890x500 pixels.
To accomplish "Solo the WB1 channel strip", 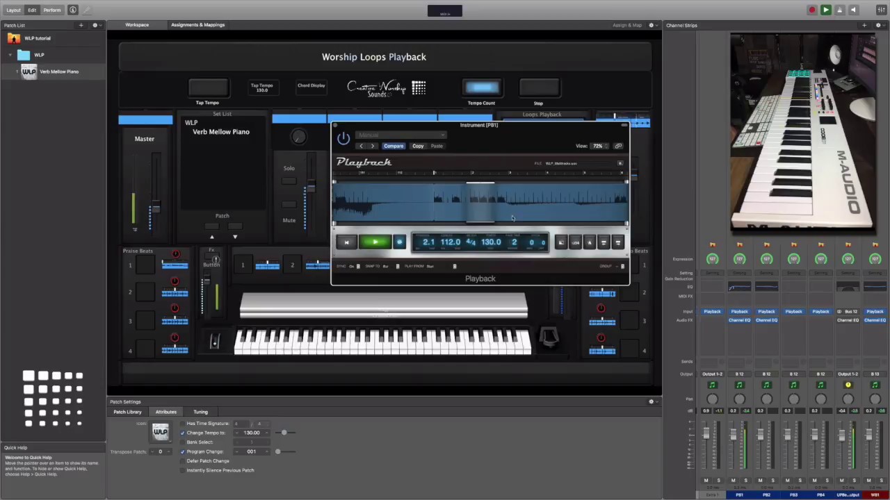I will coord(881,480).
